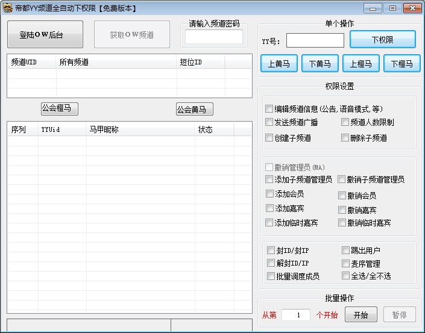This screenshot has width=425, height=333.
Task: Click the 序列 column header
Action: coord(23,129)
